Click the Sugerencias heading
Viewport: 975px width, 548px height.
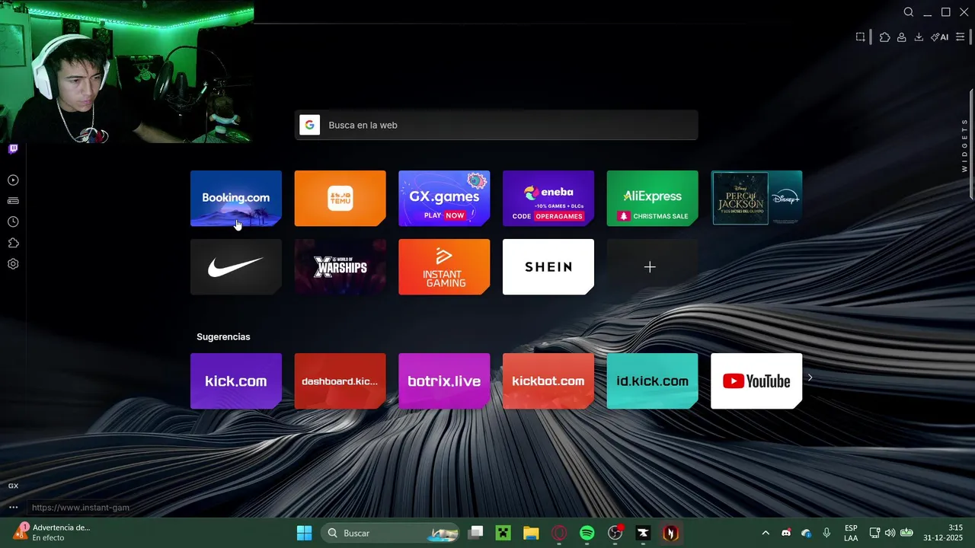[223, 336]
